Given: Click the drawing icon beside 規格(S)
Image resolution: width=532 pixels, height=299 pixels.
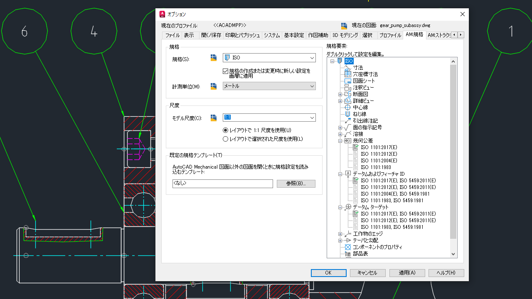Looking at the screenshot, I should coord(214,58).
